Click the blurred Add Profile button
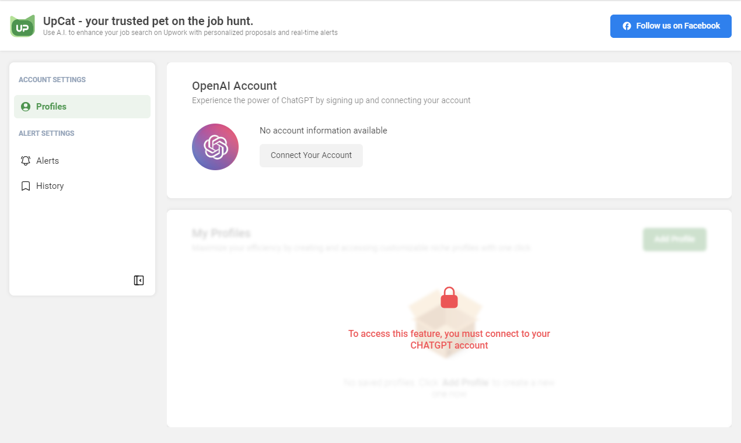741x443 pixels. point(674,240)
